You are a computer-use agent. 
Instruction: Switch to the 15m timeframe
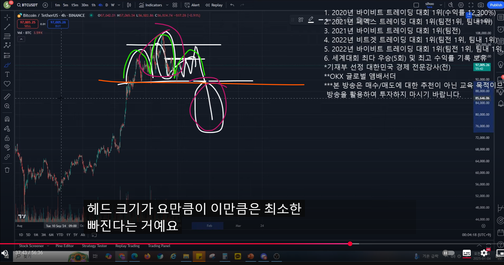click(75, 5)
